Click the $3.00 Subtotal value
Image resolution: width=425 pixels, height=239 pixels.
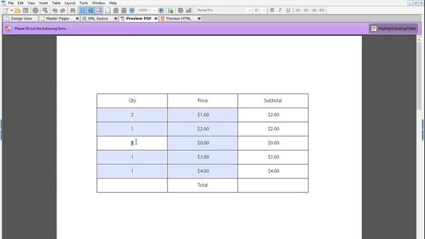[273, 157]
